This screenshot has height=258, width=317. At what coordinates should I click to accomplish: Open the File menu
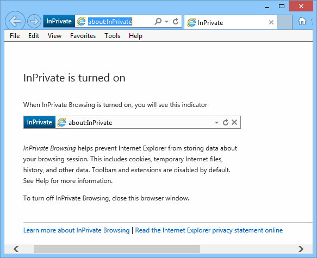pos(15,36)
